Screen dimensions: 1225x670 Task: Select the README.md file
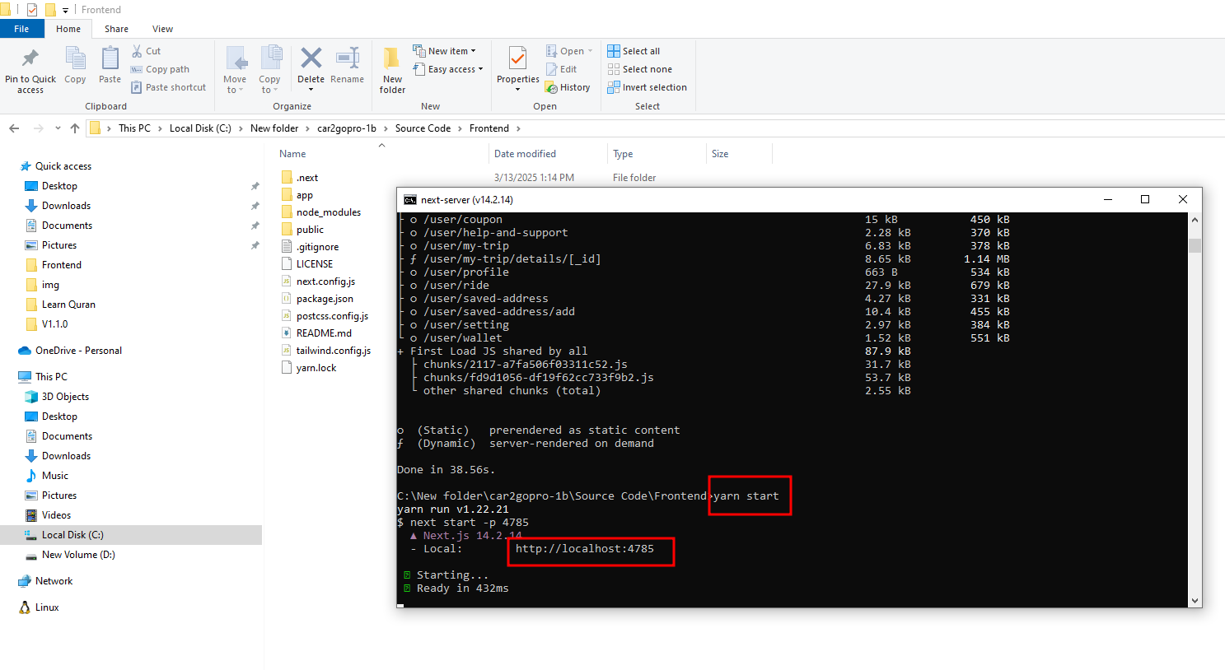(324, 333)
